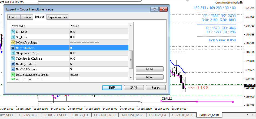
Task: Click the TakeProfitInPips type icon
Action: (13, 59)
